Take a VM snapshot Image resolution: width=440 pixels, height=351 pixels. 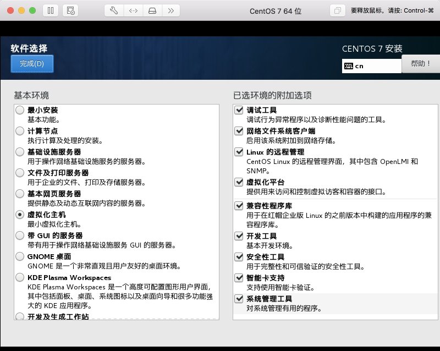70,10
